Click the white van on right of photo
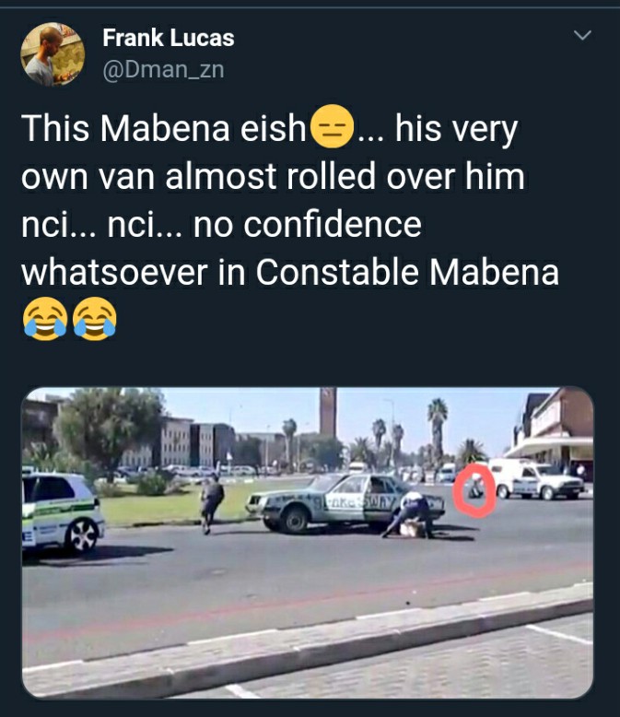Screen dimensions: 620x717 (x=536, y=478)
